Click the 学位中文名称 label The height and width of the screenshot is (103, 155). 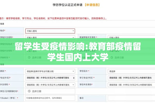click(86, 84)
